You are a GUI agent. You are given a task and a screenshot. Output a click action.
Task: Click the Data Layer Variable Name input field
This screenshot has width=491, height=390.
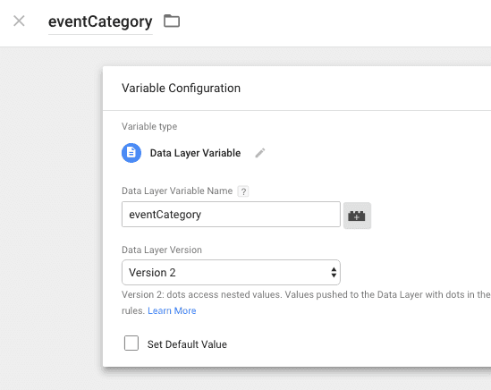point(231,215)
